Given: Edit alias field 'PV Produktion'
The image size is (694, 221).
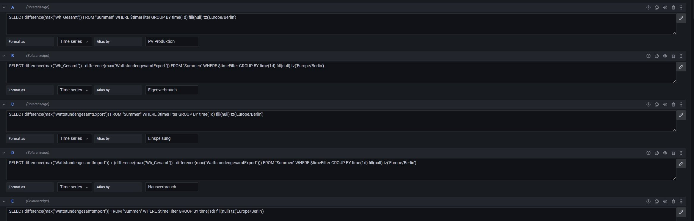Looking at the screenshot, I should point(171,41).
